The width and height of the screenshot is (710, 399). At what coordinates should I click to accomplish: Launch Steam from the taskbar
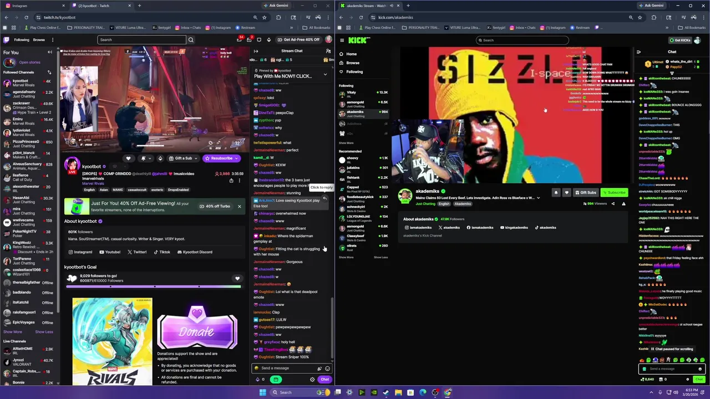[x=386, y=392]
